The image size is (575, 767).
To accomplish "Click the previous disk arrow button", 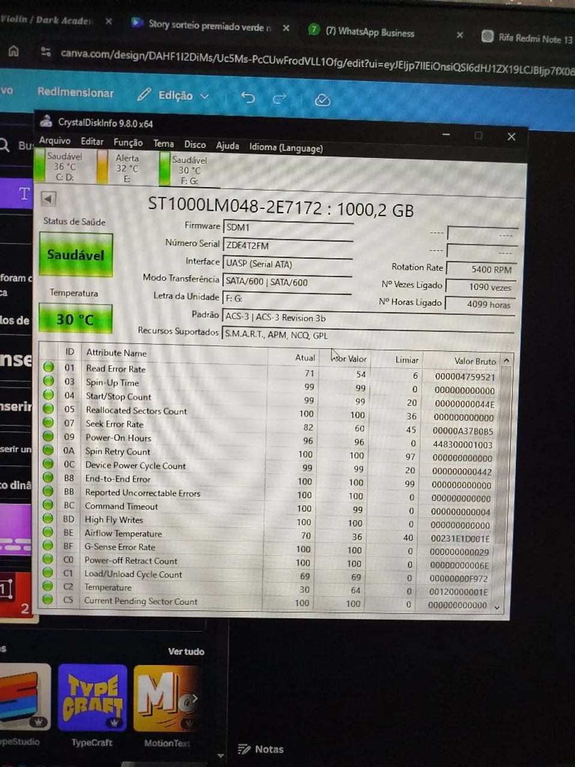I will pos(48,198).
